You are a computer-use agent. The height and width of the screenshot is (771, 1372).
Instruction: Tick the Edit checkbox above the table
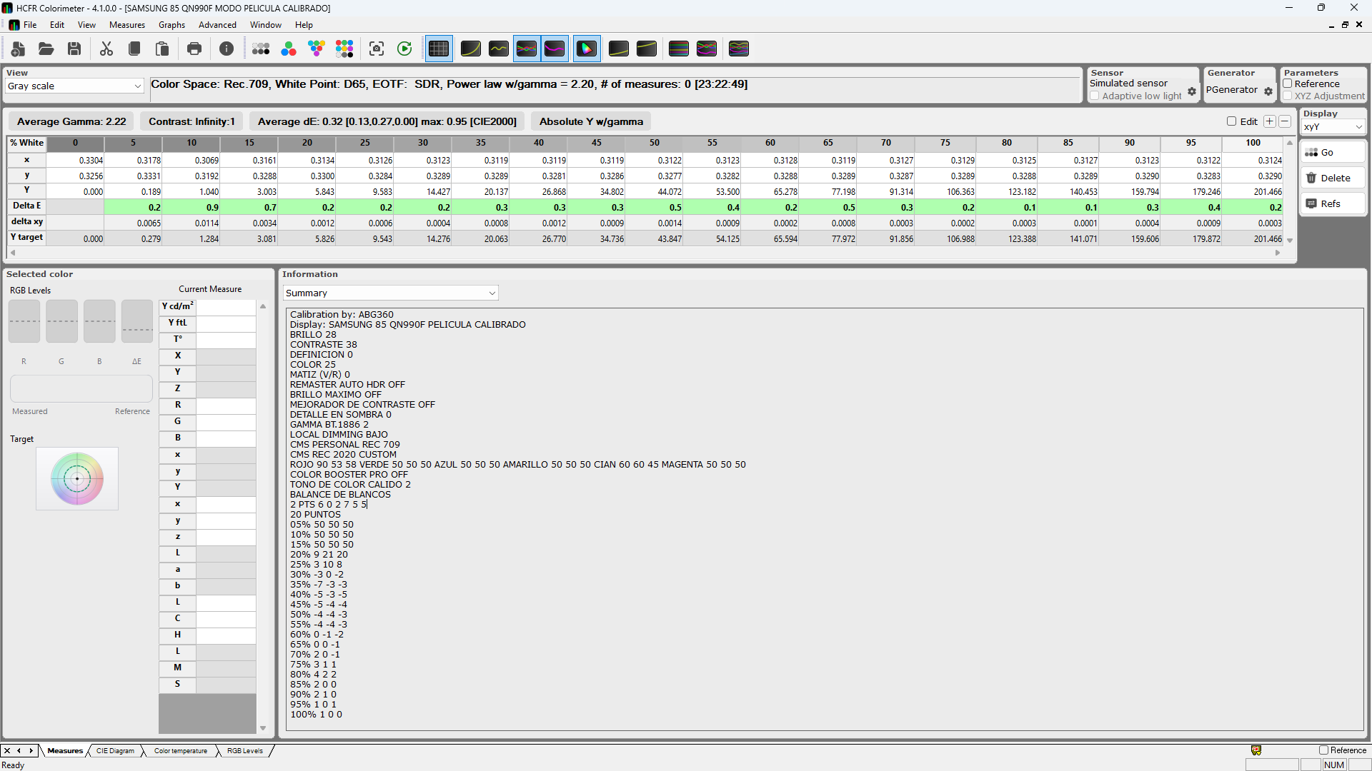pyautogui.click(x=1231, y=121)
